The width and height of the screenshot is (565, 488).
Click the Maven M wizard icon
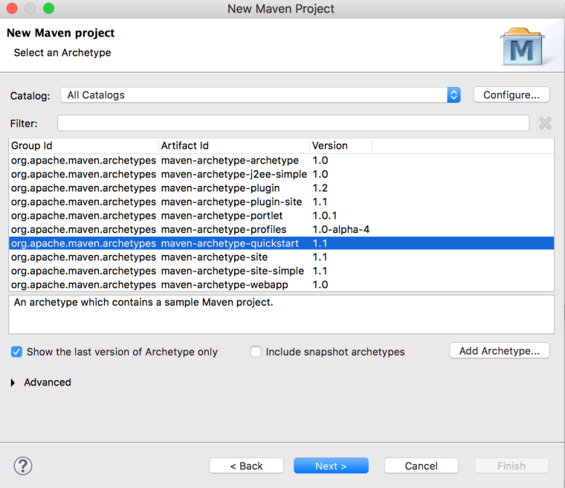(x=523, y=47)
